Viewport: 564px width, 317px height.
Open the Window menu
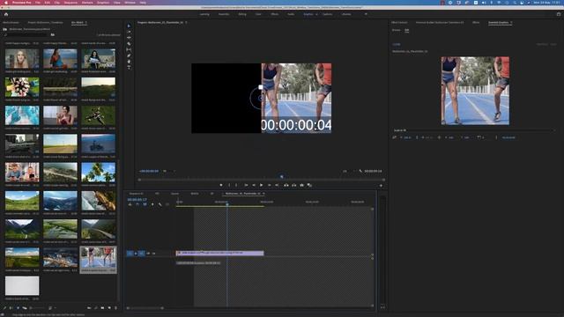coord(130,3)
